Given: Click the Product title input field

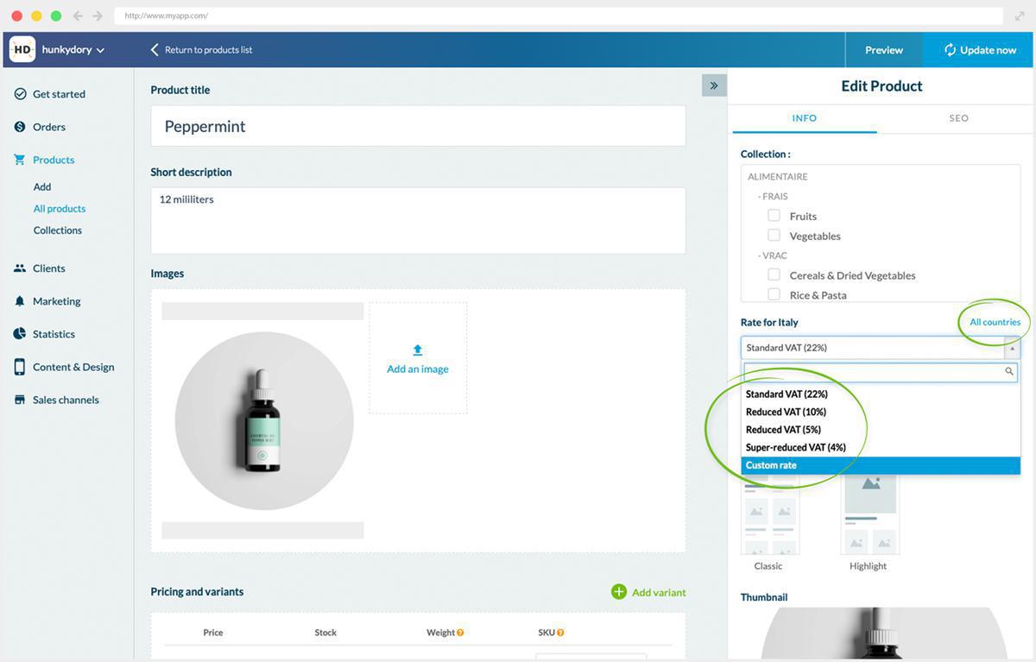Looking at the screenshot, I should click(418, 126).
